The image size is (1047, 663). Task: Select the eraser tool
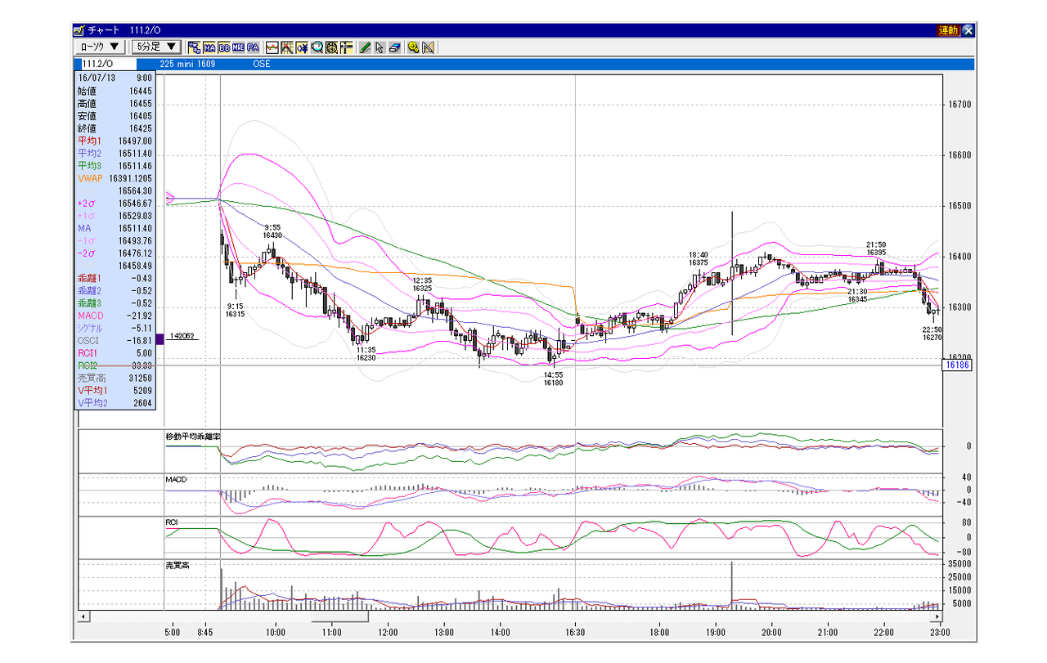point(394,47)
